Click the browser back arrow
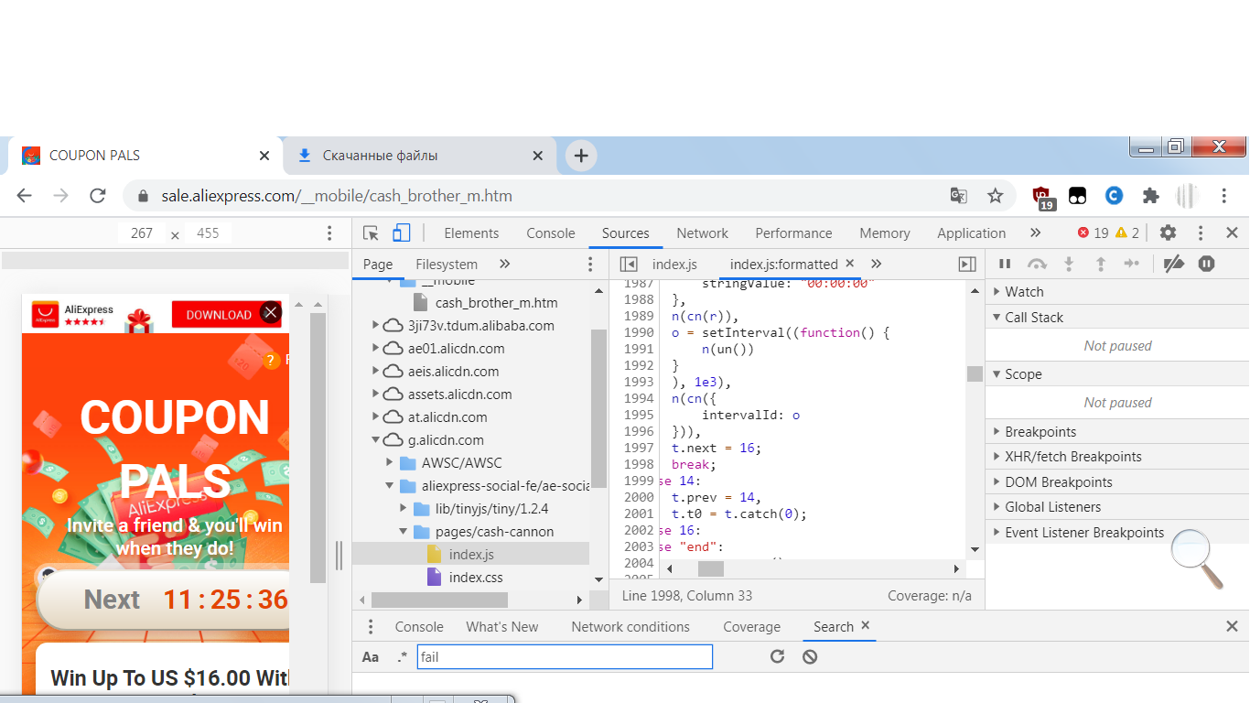 coord(25,195)
